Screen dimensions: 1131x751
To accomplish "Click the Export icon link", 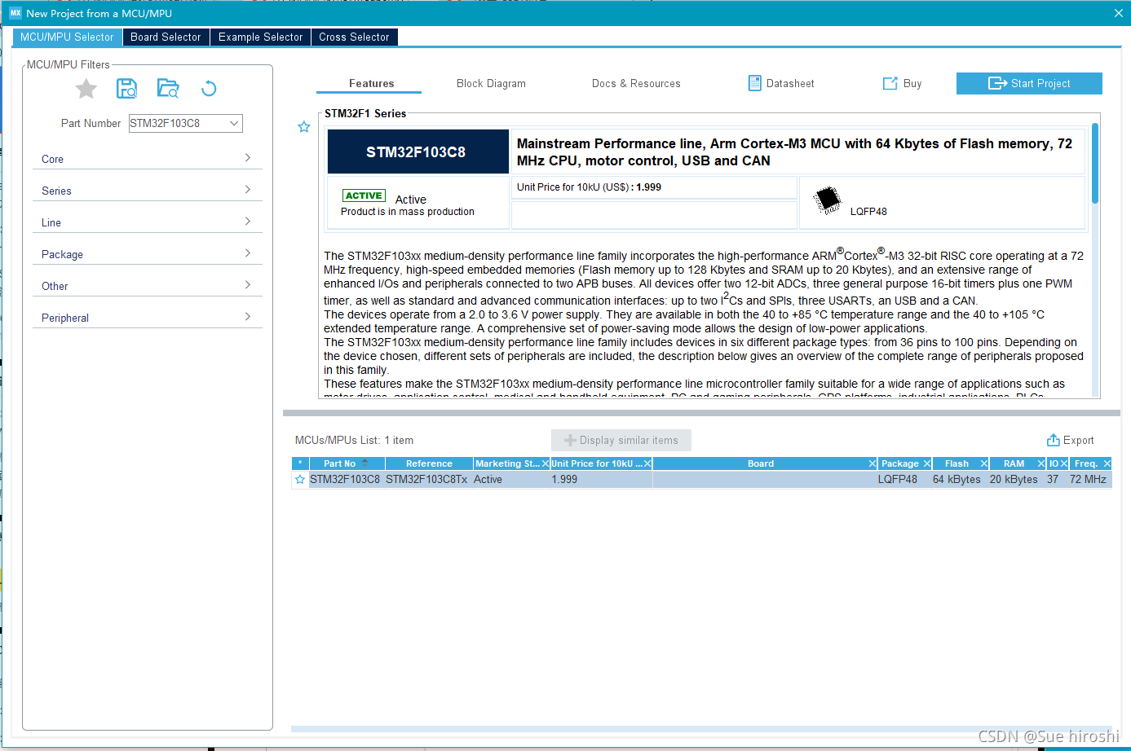I will click(1070, 440).
